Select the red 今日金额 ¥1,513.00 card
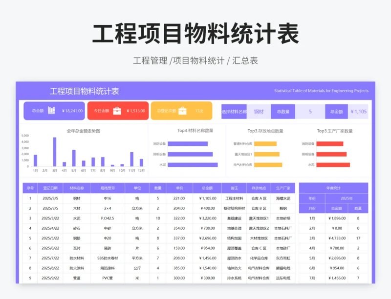 pos(118,111)
